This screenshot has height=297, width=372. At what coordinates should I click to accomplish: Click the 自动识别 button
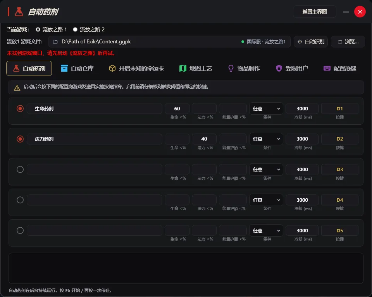pyautogui.click(x=311, y=42)
